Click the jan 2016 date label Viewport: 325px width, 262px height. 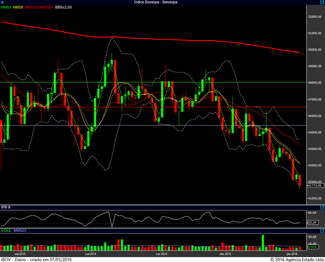292,254
